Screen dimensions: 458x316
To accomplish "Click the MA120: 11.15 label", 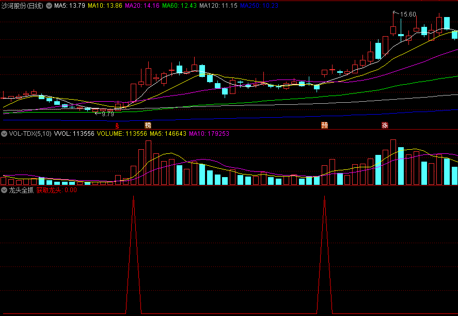I will click(x=218, y=6).
